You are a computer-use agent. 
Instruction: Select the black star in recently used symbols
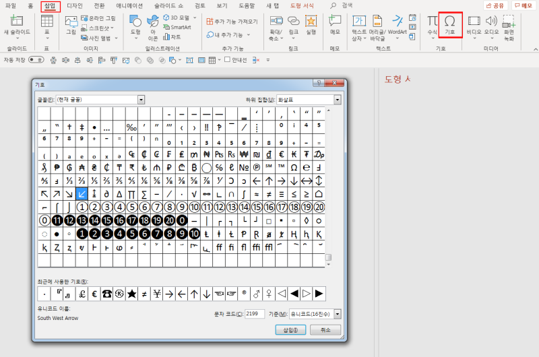tap(133, 293)
